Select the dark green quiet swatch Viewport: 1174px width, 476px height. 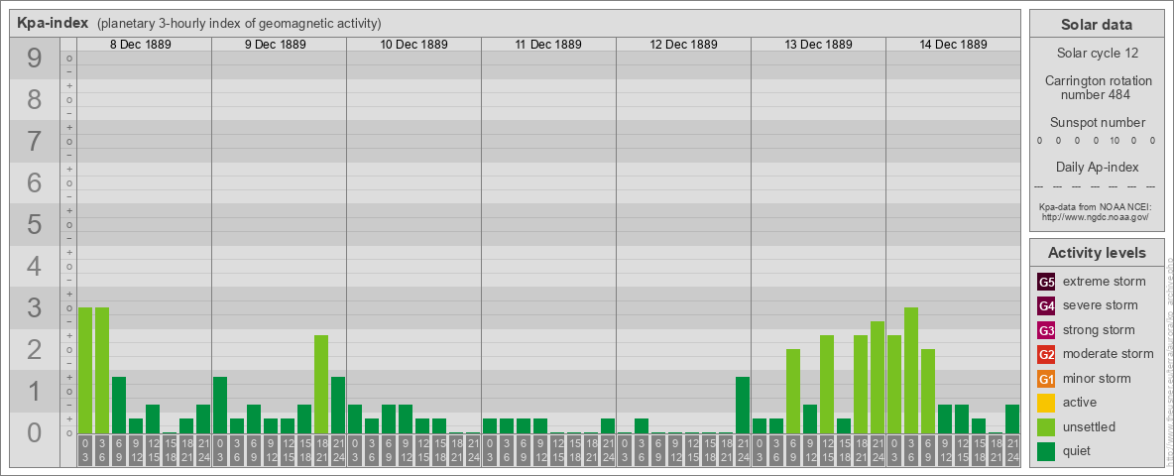tap(1046, 450)
